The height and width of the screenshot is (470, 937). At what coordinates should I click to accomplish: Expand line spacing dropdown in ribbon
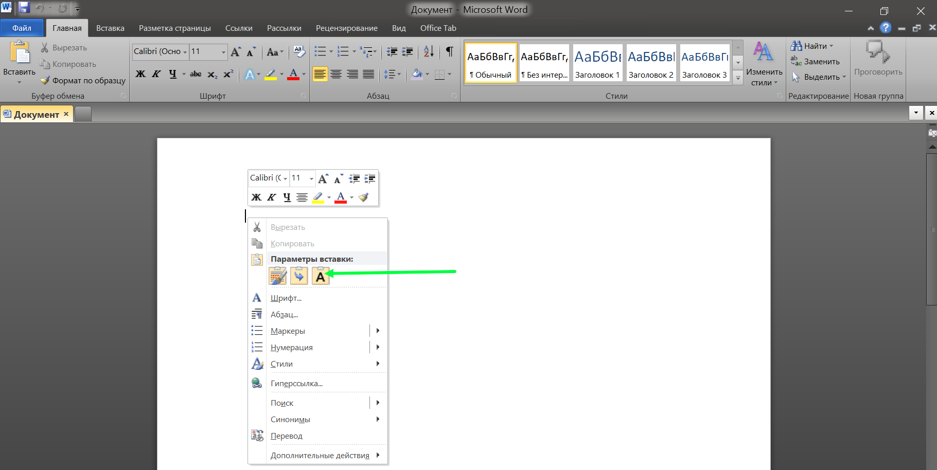click(399, 75)
